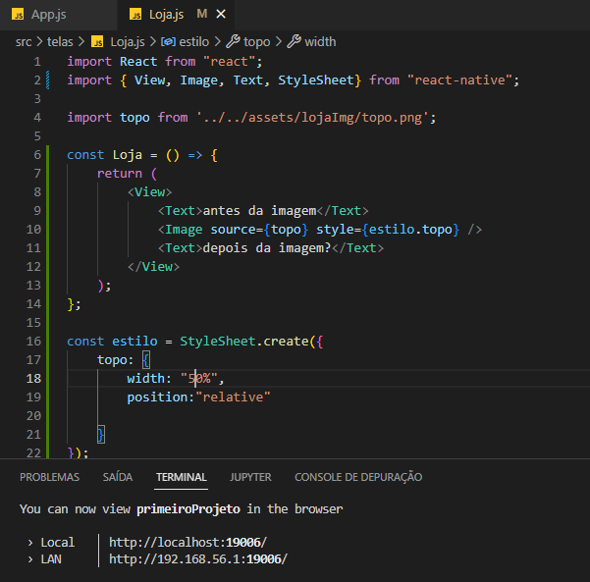Place cursor on the position:"relative" line
Screen dimensions: 590x582
198,397
